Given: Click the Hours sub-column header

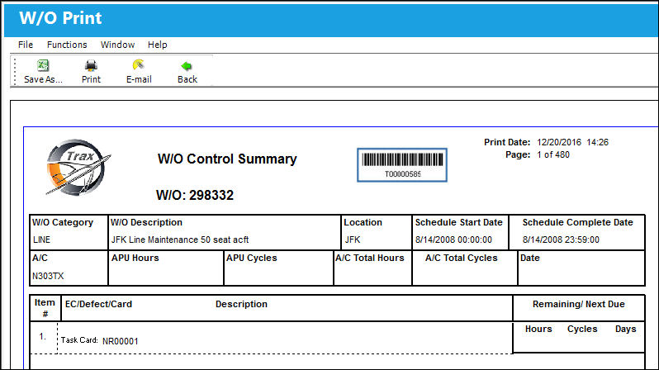Looking at the screenshot, I should [x=538, y=329].
